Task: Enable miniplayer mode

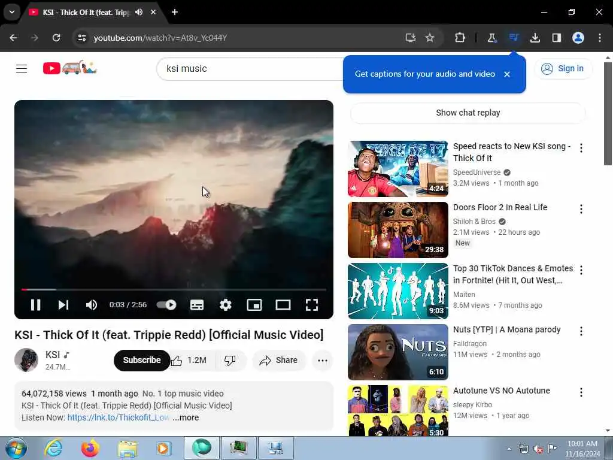Action: [x=254, y=305]
